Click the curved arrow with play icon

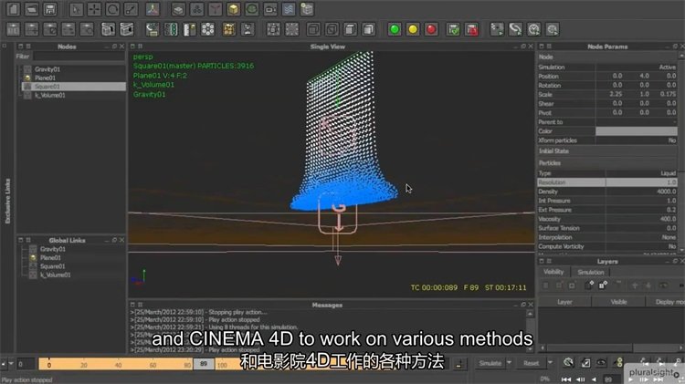[515, 29]
